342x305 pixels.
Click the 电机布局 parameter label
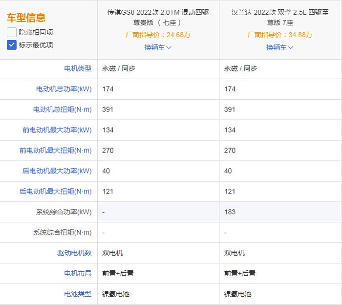pyautogui.click(x=78, y=274)
